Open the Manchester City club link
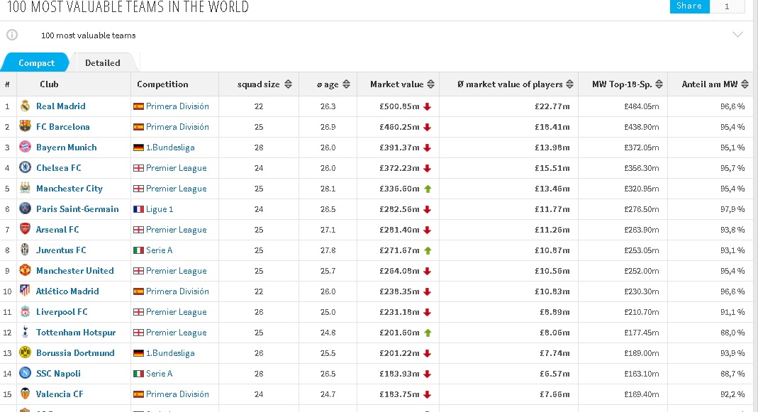Image resolution: width=758 pixels, height=412 pixels. (x=69, y=189)
